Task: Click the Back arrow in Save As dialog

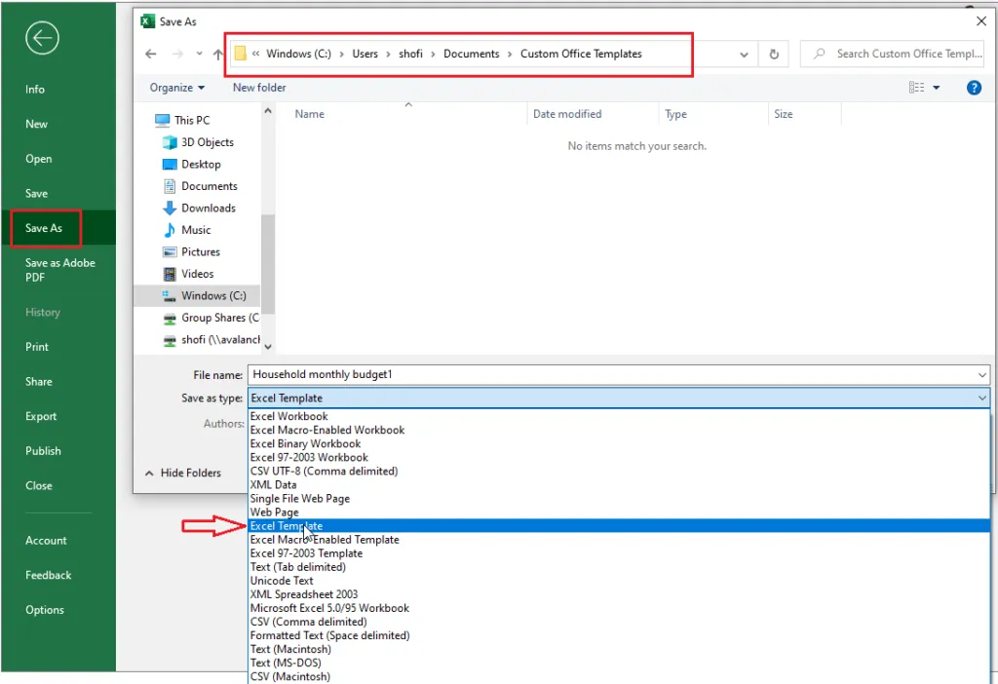Action: pos(151,55)
